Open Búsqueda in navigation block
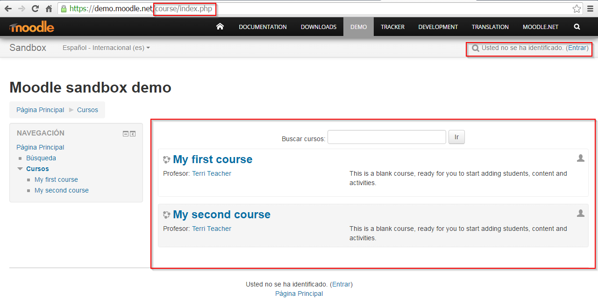The width and height of the screenshot is (598, 301). point(41,158)
